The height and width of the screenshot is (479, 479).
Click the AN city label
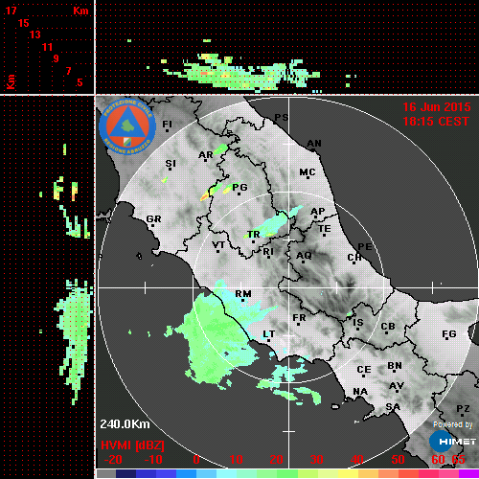pos(314,144)
